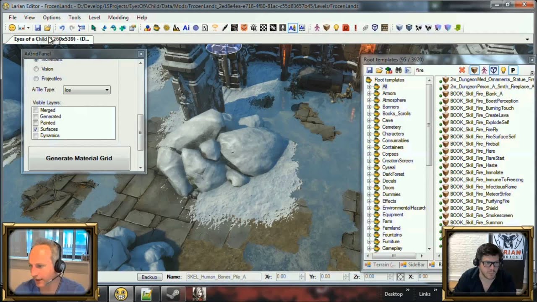Expand the Characters folder node
The width and height of the screenshot is (537, 302).
(369, 134)
